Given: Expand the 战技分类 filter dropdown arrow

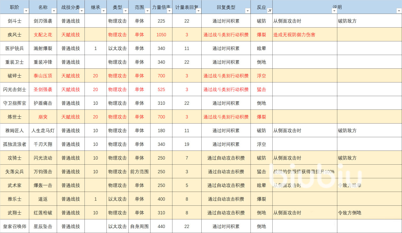Looking at the screenshot, I should 82,11.
